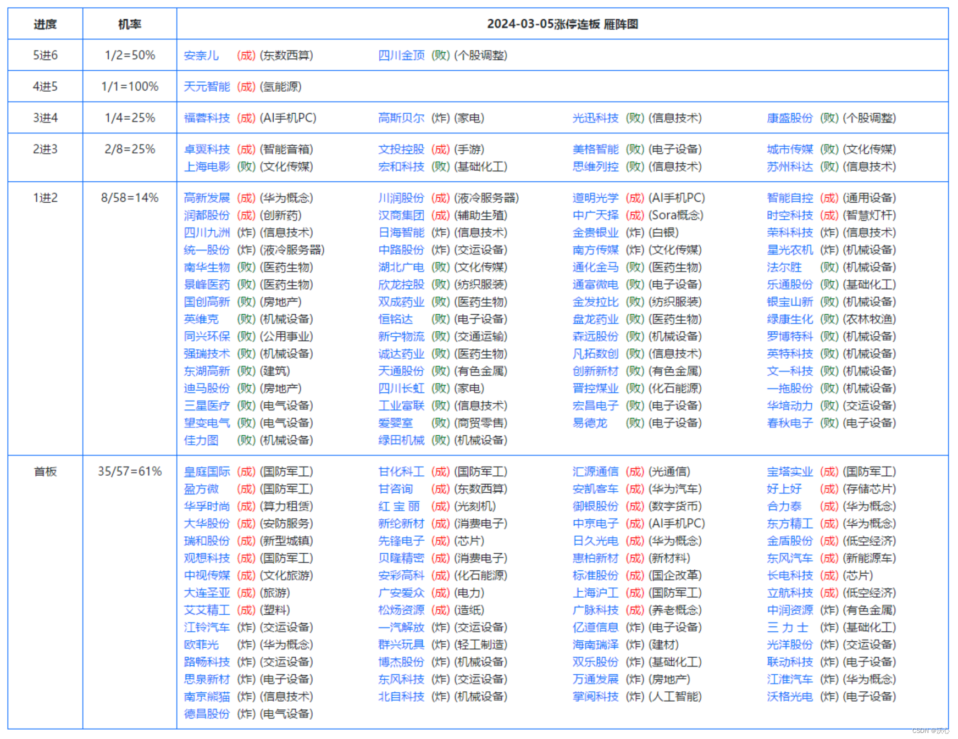Click the 机率 column header
The image size is (958, 739).
(x=130, y=24)
